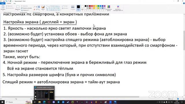Open Customize Quick Access Toolbar arrow

pyautogui.click(x=13, y=1)
